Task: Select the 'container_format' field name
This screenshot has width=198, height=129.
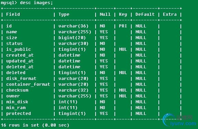Action: point(28,84)
